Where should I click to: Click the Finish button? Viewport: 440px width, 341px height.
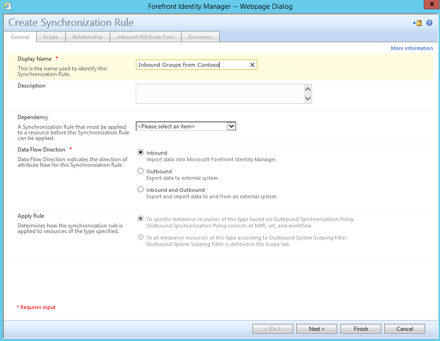[x=361, y=328]
